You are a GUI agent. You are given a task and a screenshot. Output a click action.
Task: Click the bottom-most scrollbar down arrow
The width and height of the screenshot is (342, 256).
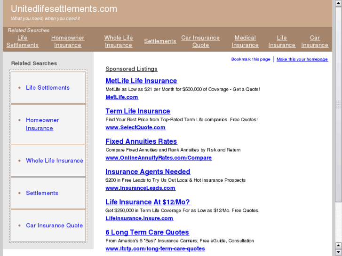[x=338, y=252]
